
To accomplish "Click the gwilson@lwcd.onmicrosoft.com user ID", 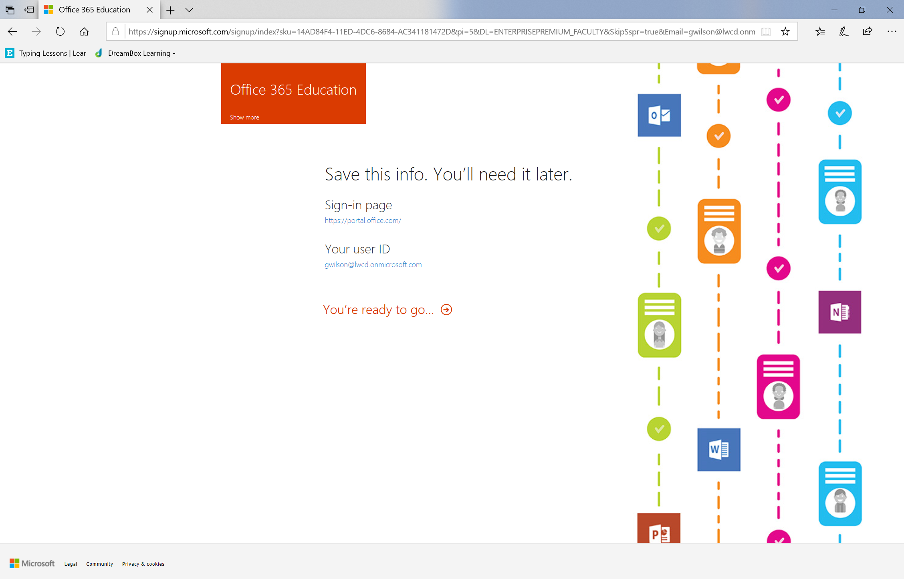I will [x=372, y=265].
